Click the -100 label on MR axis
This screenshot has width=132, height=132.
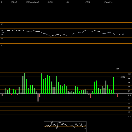coord(129,116)
